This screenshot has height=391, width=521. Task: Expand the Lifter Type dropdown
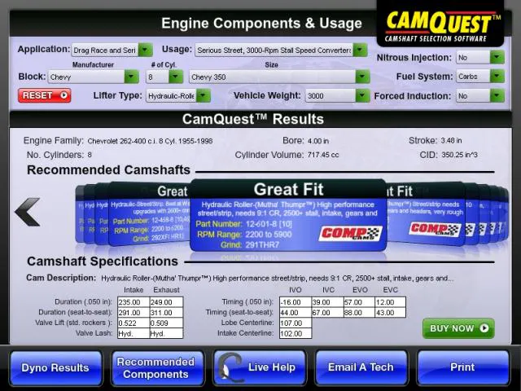(177, 95)
